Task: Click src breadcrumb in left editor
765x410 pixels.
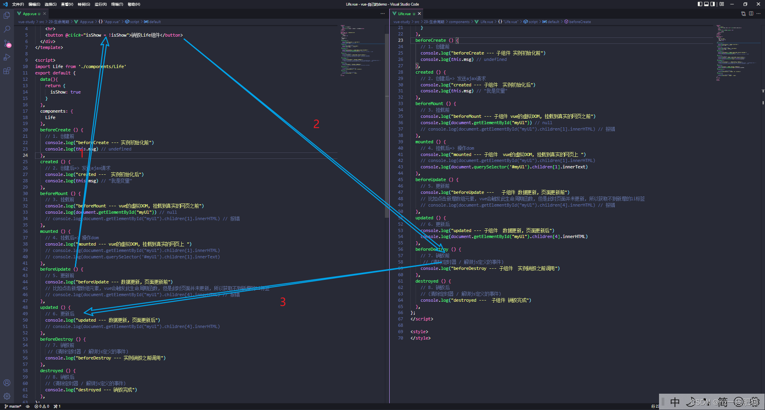Action: pyautogui.click(x=42, y=22)
